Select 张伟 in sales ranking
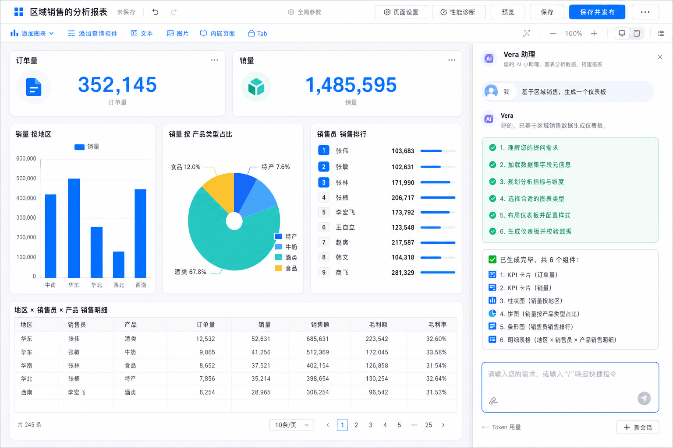Screen dimensions: 673x448 click(x=386, y=150)
